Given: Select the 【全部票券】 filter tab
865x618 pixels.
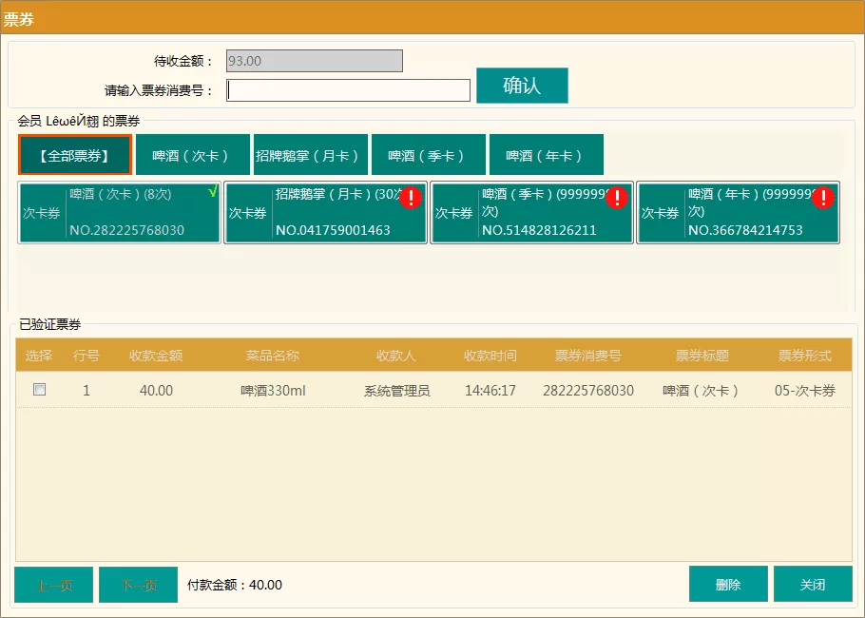Looking at the screenshot, I should (x=75, y=155).
